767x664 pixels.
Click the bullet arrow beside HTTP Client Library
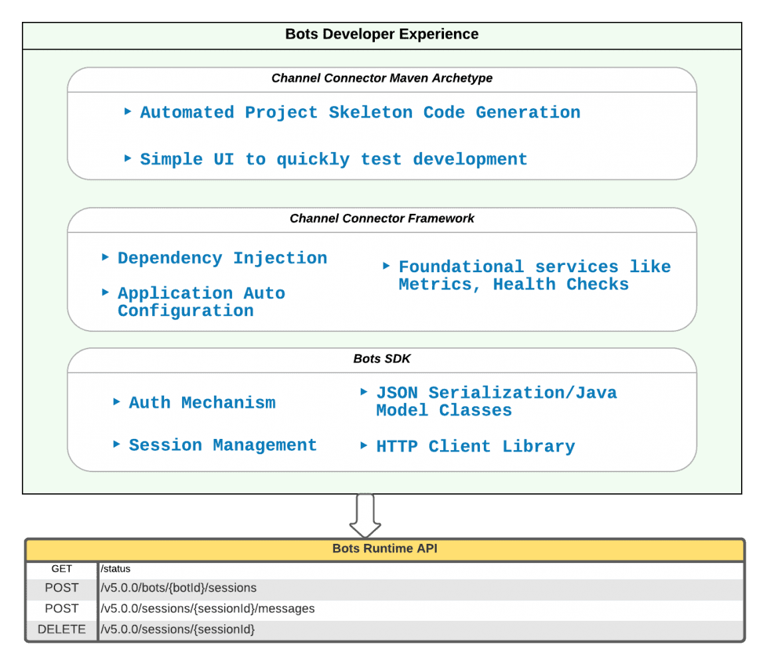364,446
